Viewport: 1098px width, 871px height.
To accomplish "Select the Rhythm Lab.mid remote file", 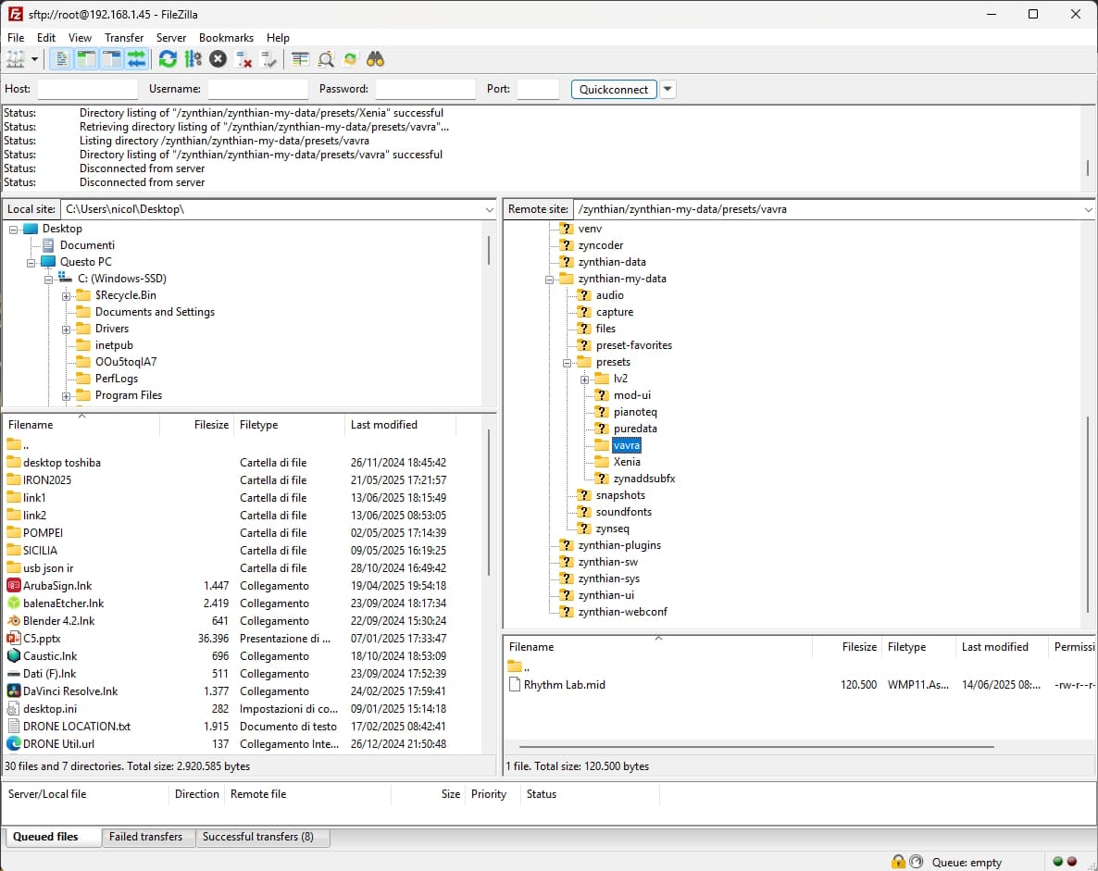I will (564, 685).
